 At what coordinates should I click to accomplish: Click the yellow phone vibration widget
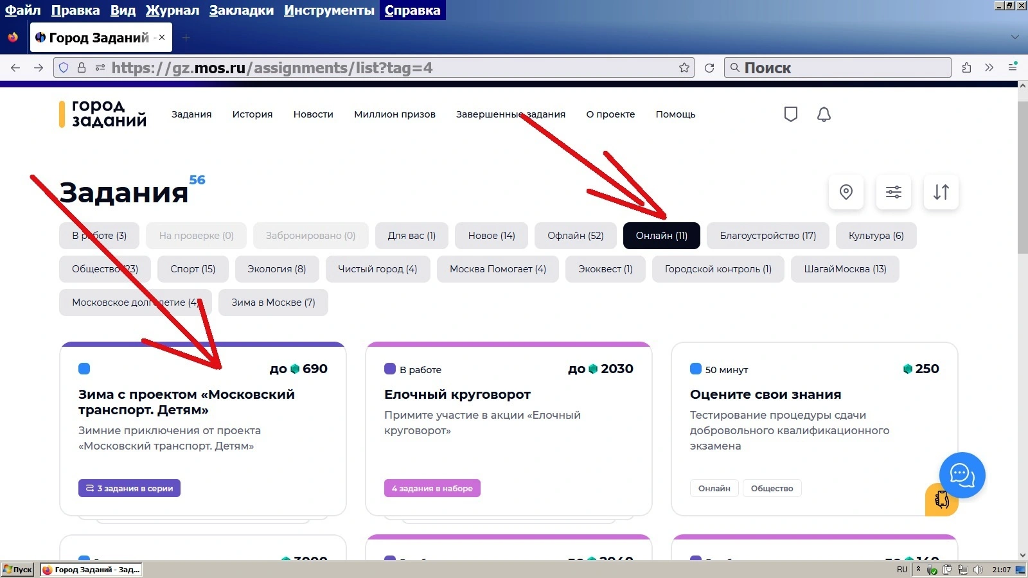coord(942,500)
